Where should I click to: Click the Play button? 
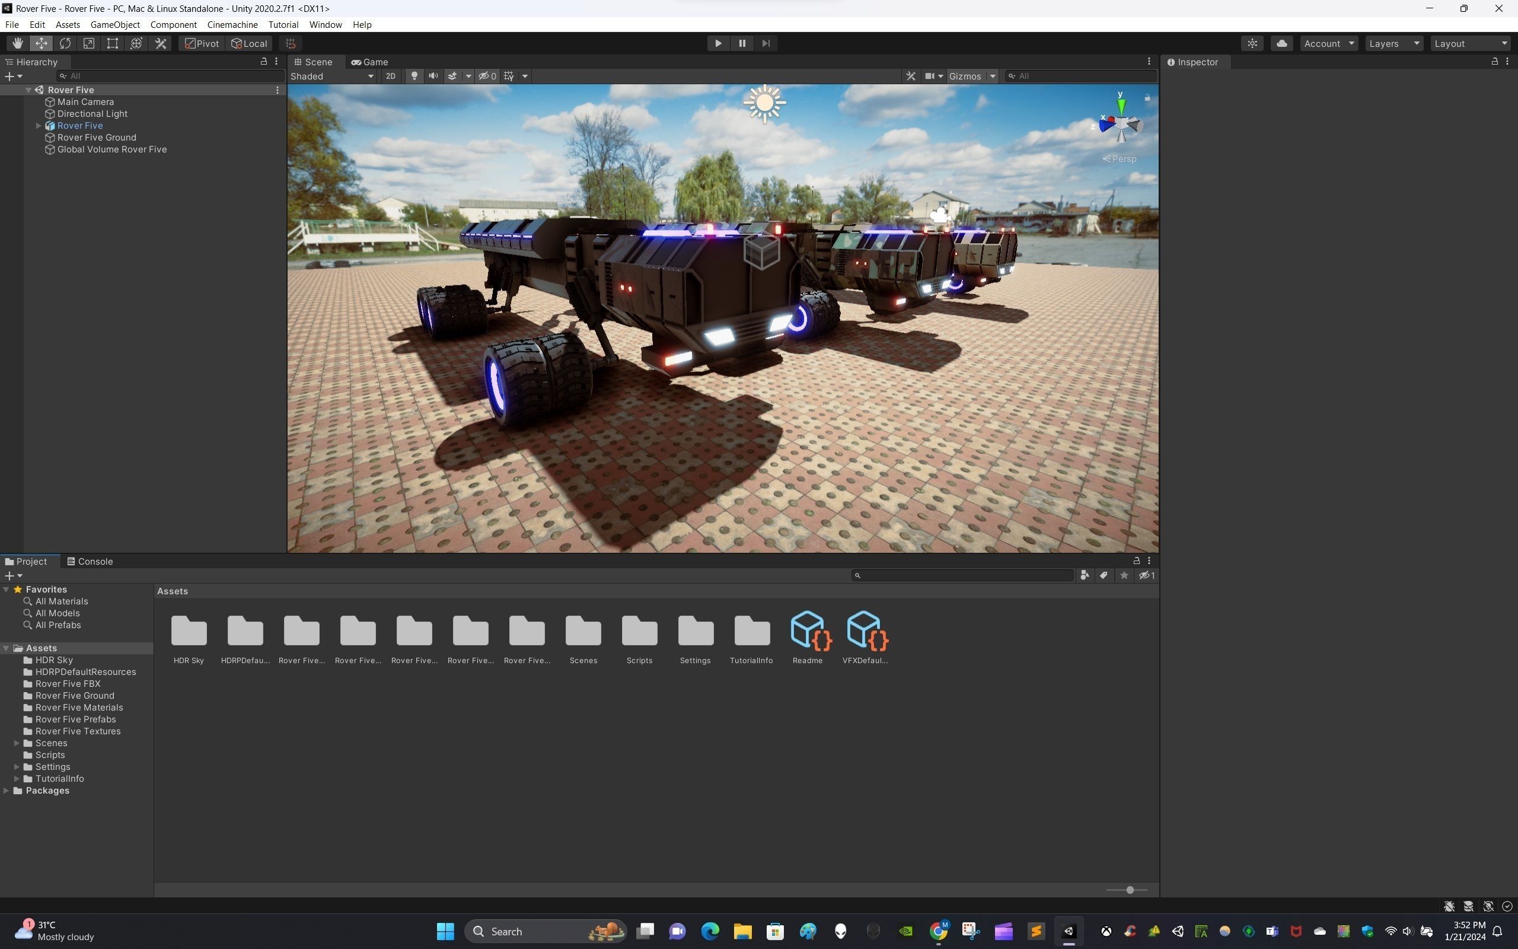pyautogui.click(x=717, y=43)
